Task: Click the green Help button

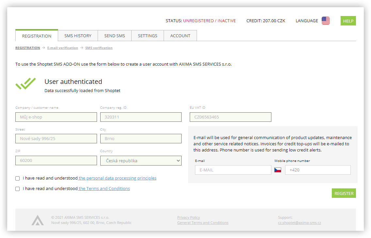Action: coord(348,21)
